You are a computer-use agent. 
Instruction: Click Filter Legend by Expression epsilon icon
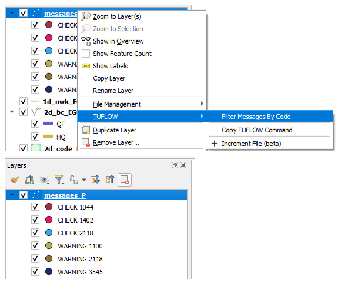coord(73,180)
